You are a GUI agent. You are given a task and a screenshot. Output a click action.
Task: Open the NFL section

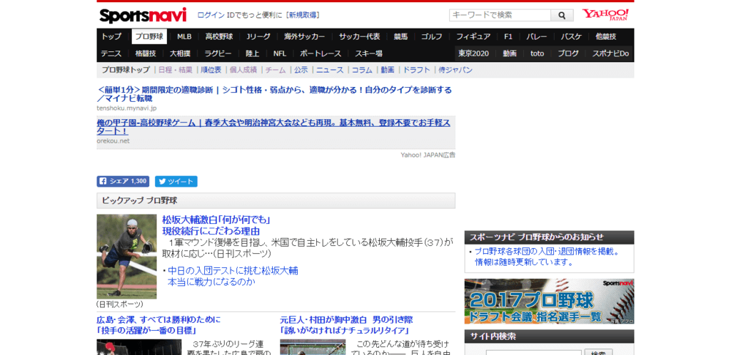point(280,53)
